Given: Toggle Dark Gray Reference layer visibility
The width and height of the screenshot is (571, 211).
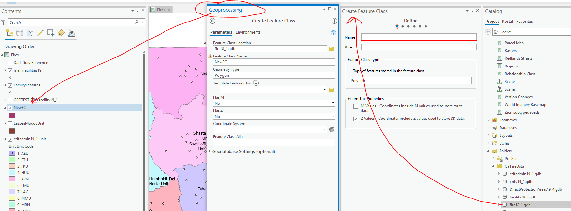Looking at the screenshot, I should [x=10, y=63].
